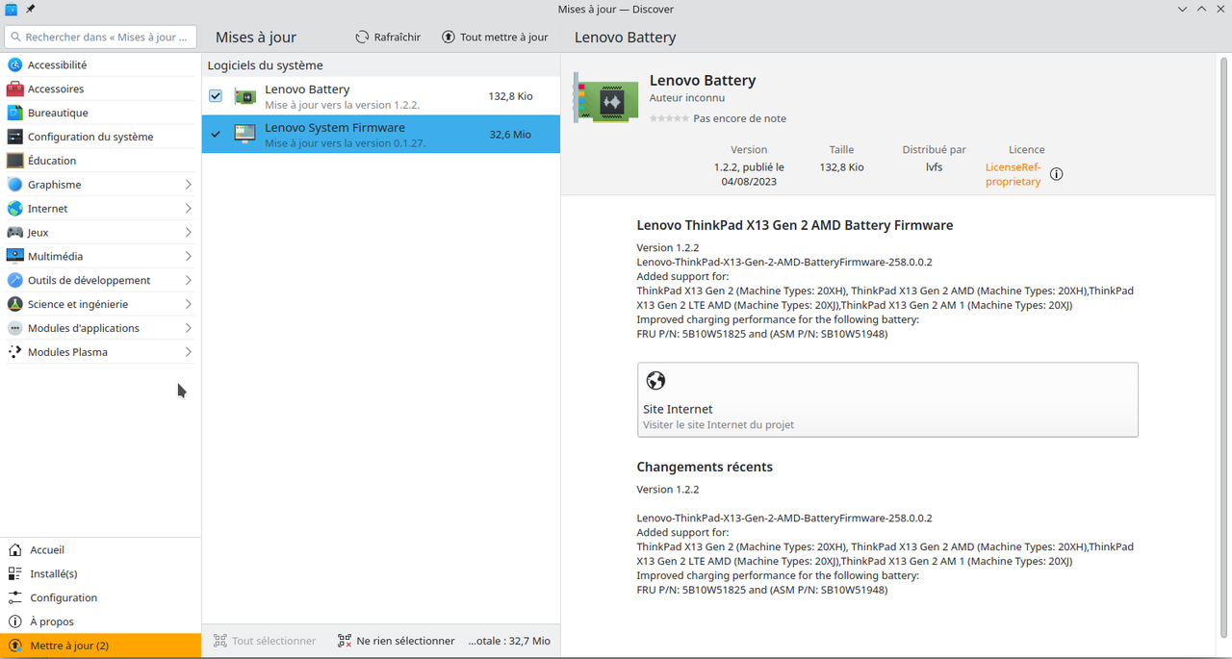The image size is (1232, 659).
Task: Expand the Jeux category arrow
Action: (x=188, y=233)
